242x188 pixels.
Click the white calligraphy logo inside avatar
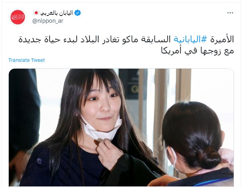[x=18, y=17]
